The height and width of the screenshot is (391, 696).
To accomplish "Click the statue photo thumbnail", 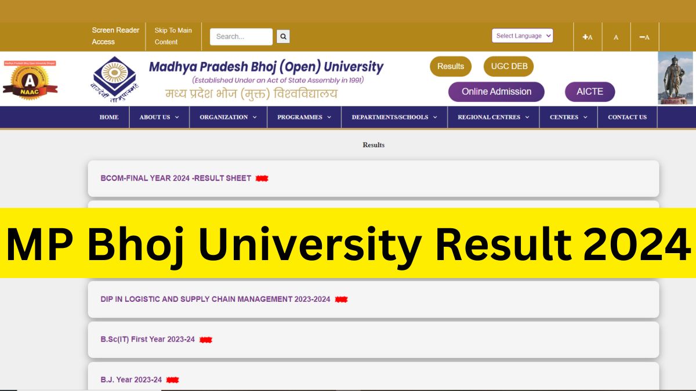I will tap(675, 78).
